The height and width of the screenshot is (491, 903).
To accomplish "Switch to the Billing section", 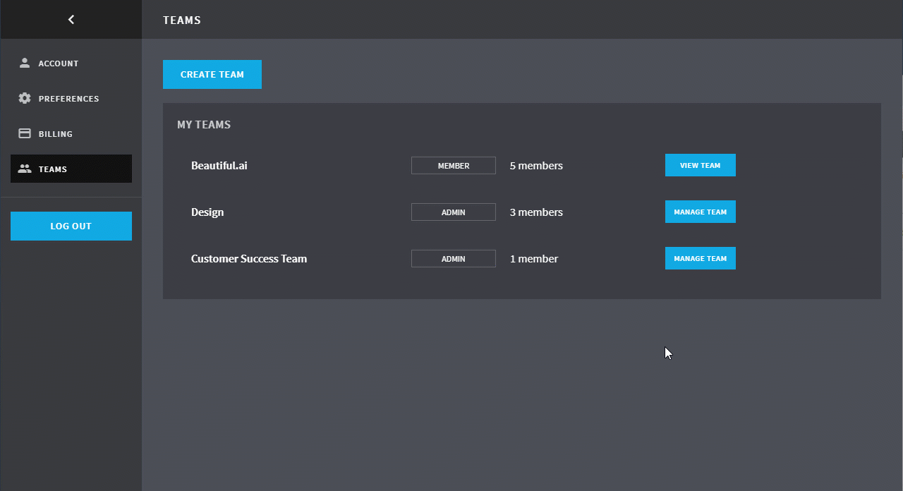I will click(56, 134).
